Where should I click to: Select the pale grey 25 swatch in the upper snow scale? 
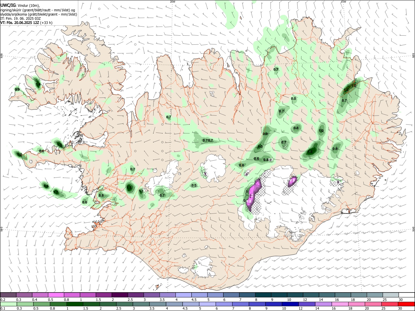pyautogui.click(x=391, y=295)
